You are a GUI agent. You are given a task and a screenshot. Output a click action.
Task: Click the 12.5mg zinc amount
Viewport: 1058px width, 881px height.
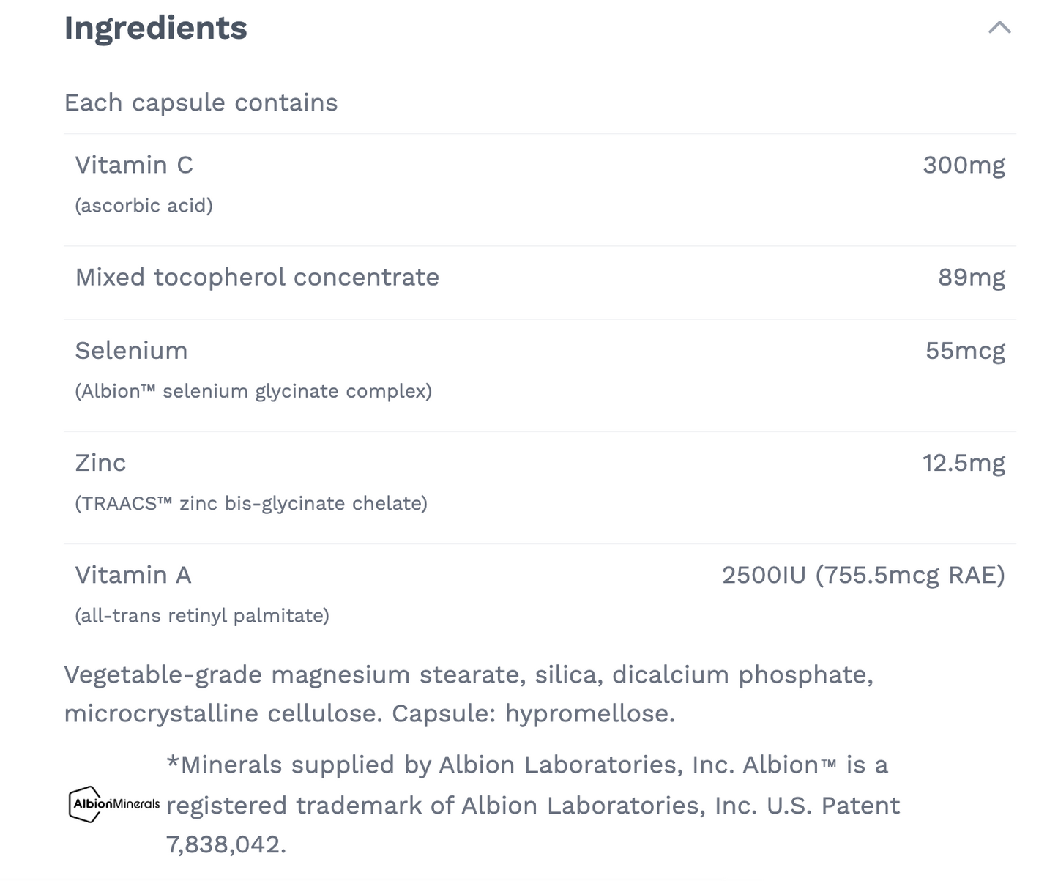[x=963, y=463]
